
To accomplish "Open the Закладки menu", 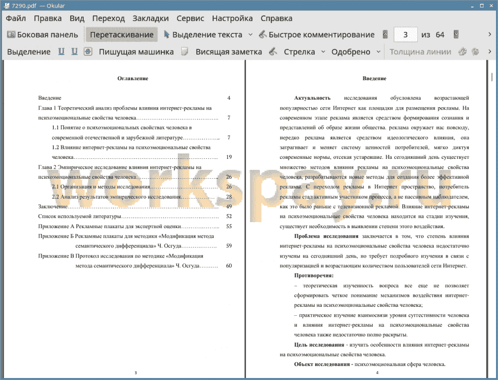I will (150, 18).
